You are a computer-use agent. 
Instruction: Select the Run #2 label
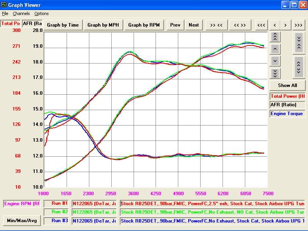[x=56, y=212]
